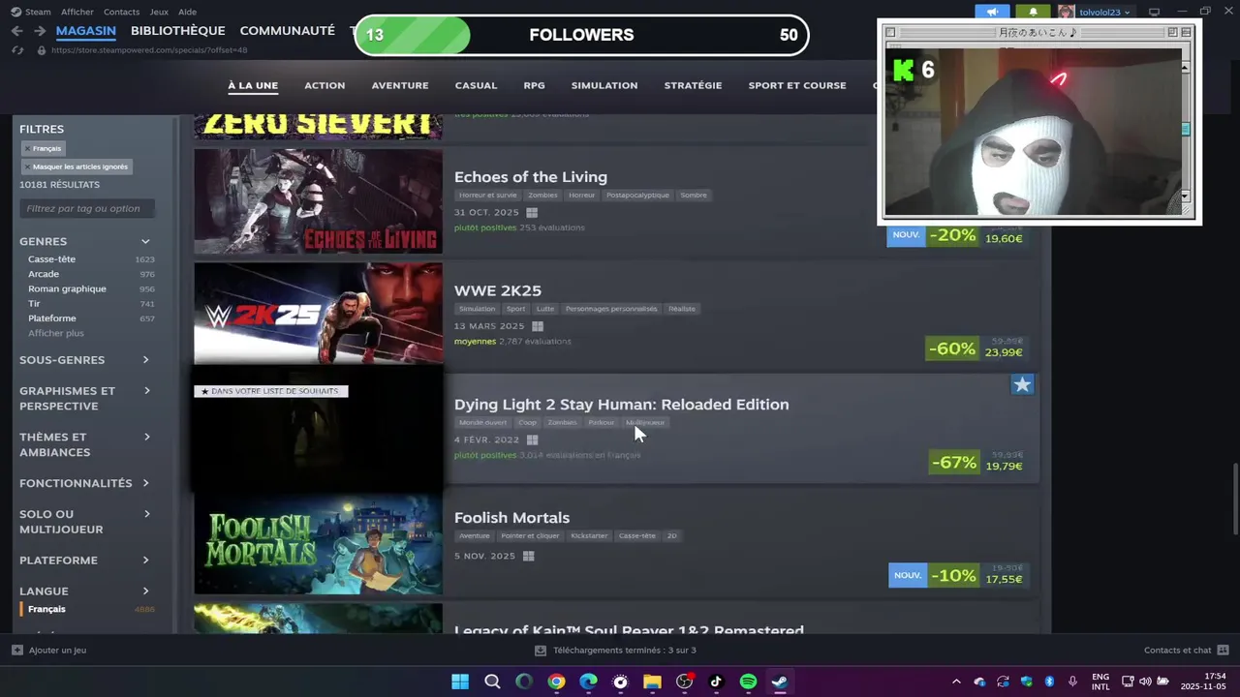The width and height of the screenshot is (1240, 697).
Task: Open Google Chrome from the taskbar
Action: (x=556, y=682)
